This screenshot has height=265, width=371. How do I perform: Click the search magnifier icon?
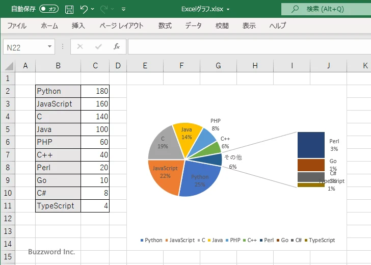pyautogui.click(x=295, y=9)
